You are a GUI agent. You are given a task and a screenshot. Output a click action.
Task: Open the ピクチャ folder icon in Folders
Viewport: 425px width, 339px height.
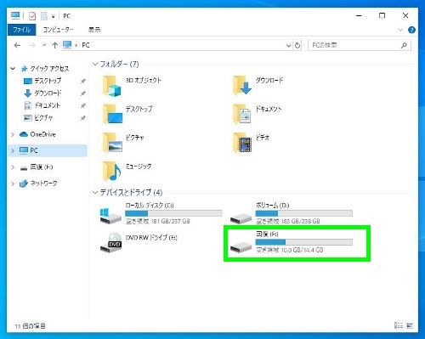pyautogui.click(x=113, y=143)
